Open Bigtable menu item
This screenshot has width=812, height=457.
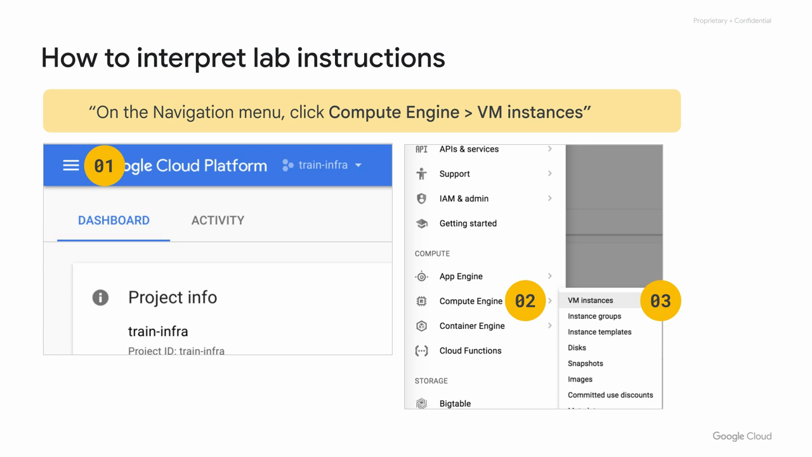[455, 403]
